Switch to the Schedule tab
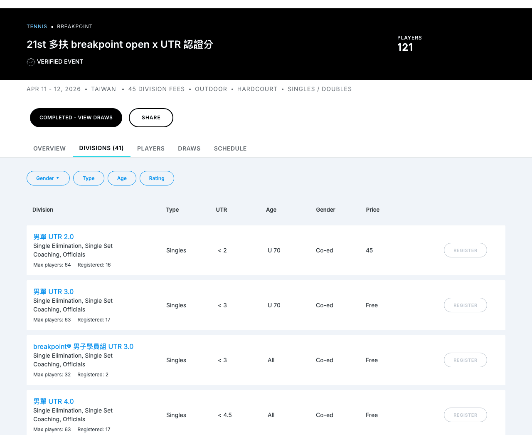The width and height of the screenshot is (532, 435). tap(230, 148)
